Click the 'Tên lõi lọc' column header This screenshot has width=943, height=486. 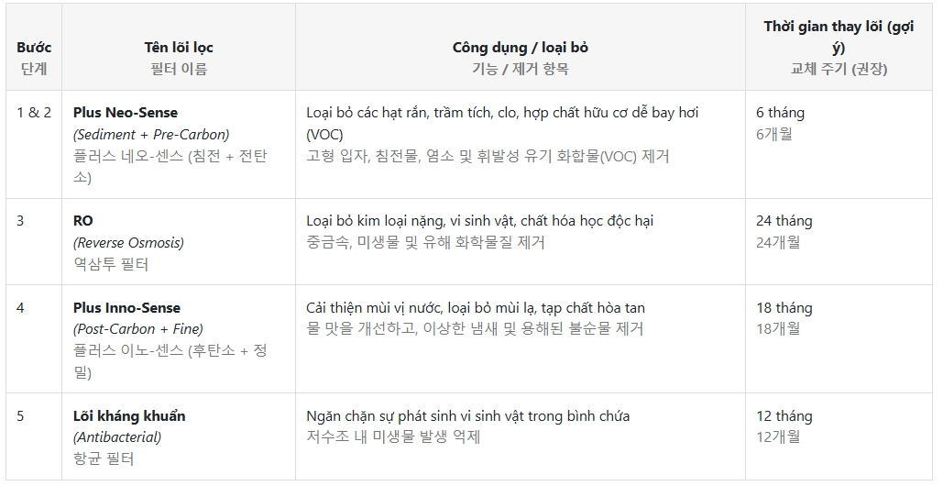[179, 47]
